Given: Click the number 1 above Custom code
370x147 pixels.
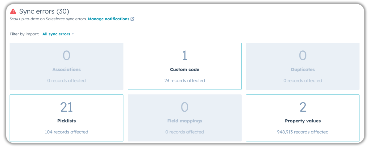Looking at the screenshot, I should (185, 56).
